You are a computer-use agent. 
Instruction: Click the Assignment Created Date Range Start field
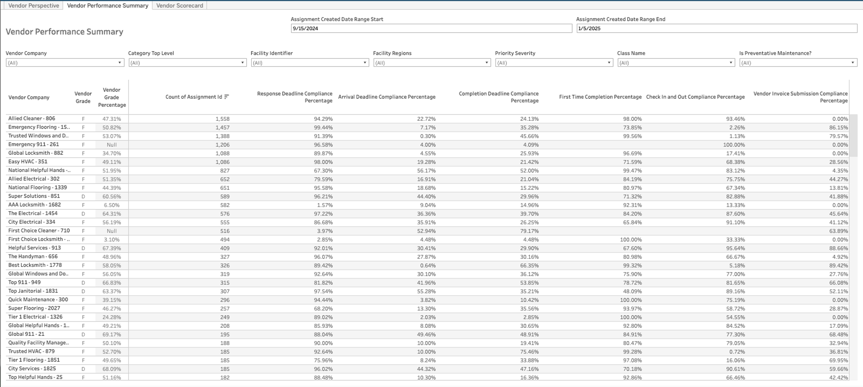click(431, 28)
